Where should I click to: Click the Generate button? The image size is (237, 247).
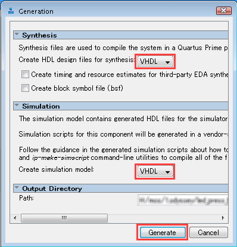163,232
